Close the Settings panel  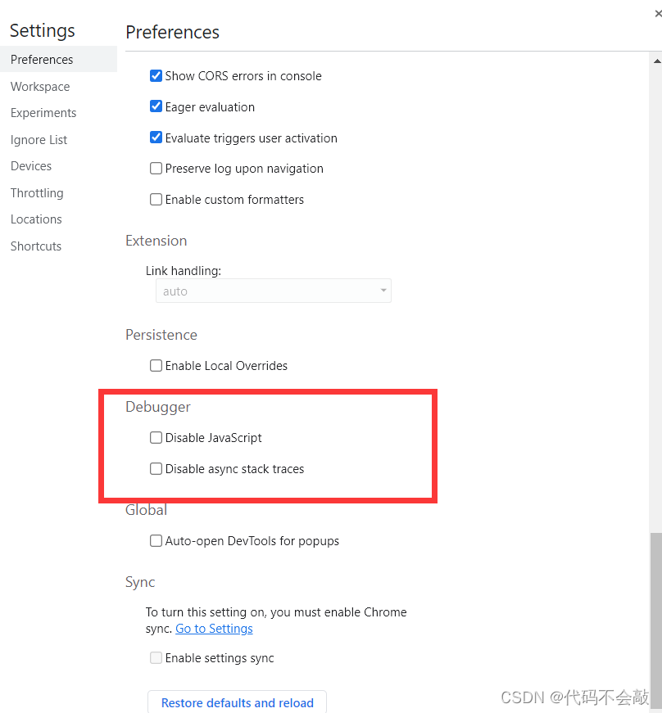[x=658, y=12]
